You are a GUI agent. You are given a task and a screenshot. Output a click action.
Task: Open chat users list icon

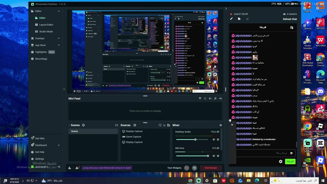tap(291, 27)
